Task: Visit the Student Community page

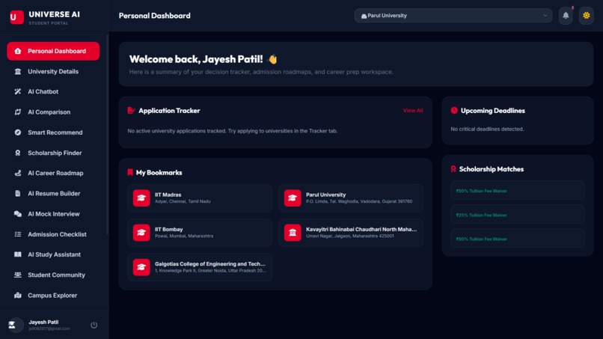Action: 53,275
